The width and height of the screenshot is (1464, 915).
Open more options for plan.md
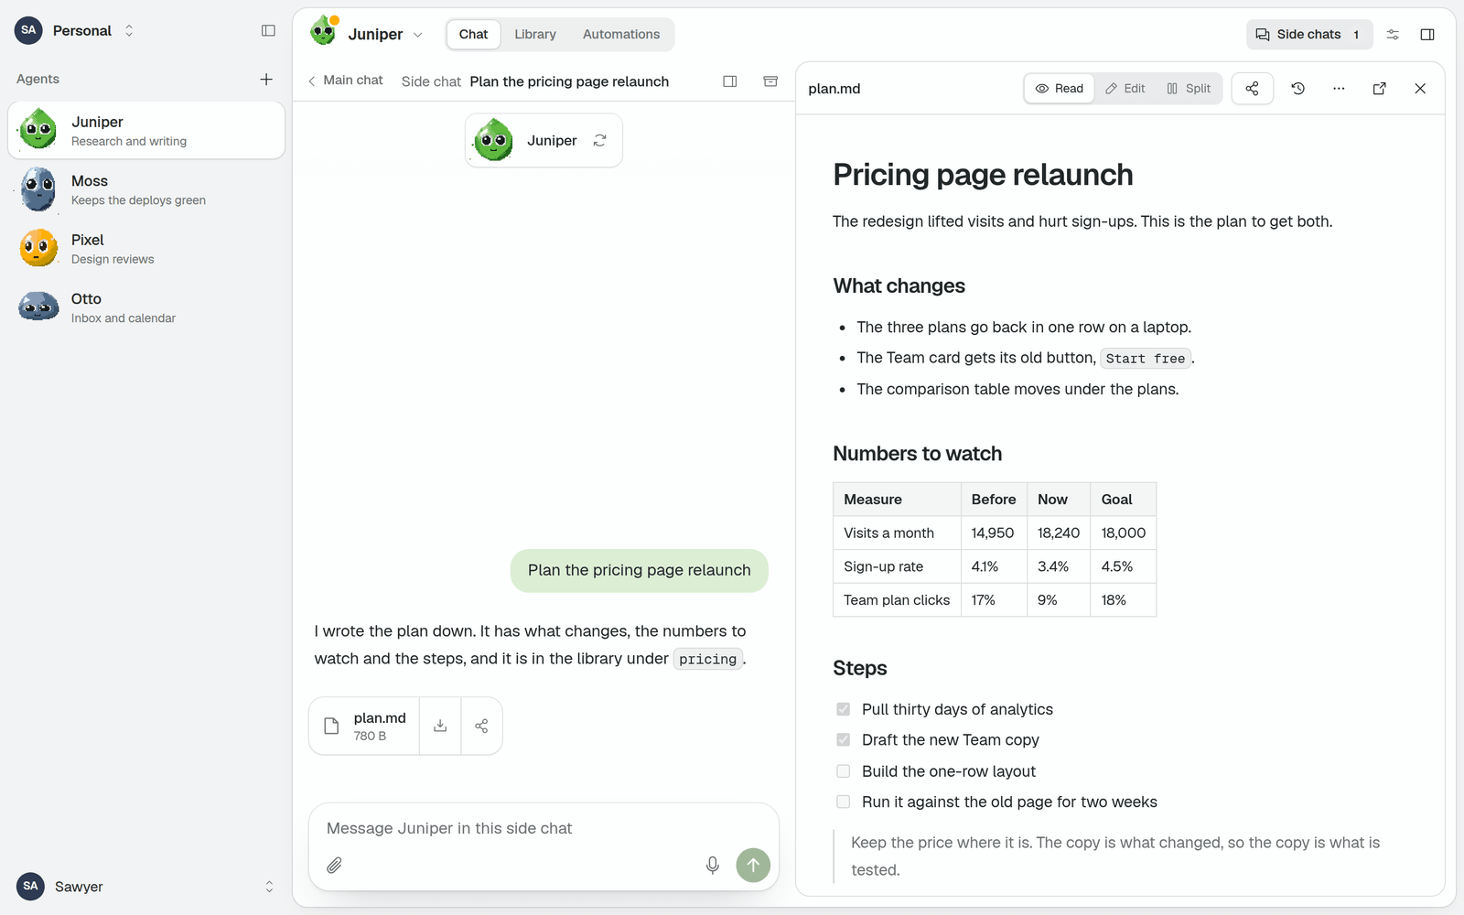coord(1339,89)
